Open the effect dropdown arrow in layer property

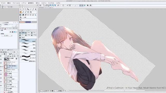[17, 32]
